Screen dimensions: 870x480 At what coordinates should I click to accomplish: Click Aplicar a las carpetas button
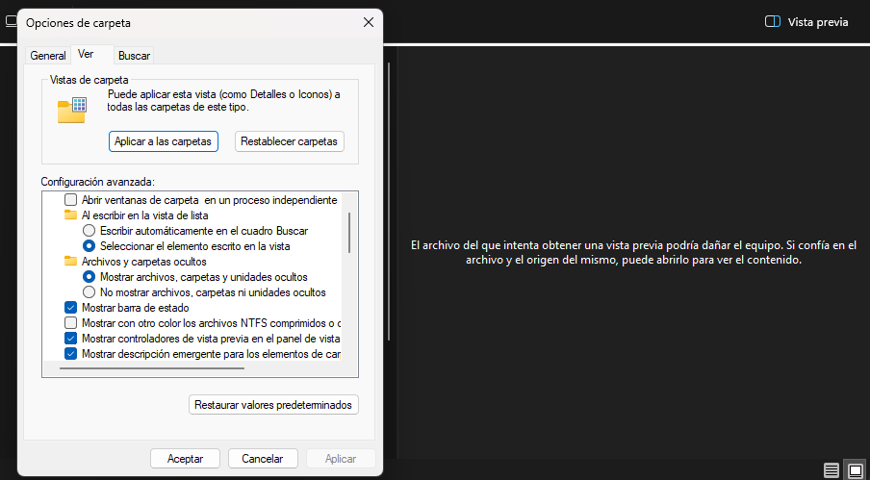(164, 141)
